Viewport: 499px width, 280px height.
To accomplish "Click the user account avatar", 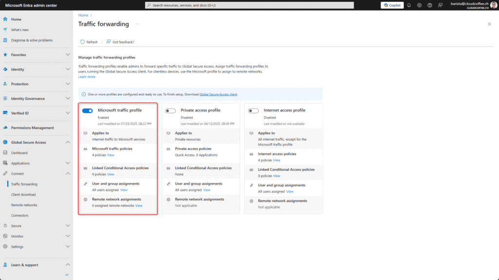I will [494, 5].
